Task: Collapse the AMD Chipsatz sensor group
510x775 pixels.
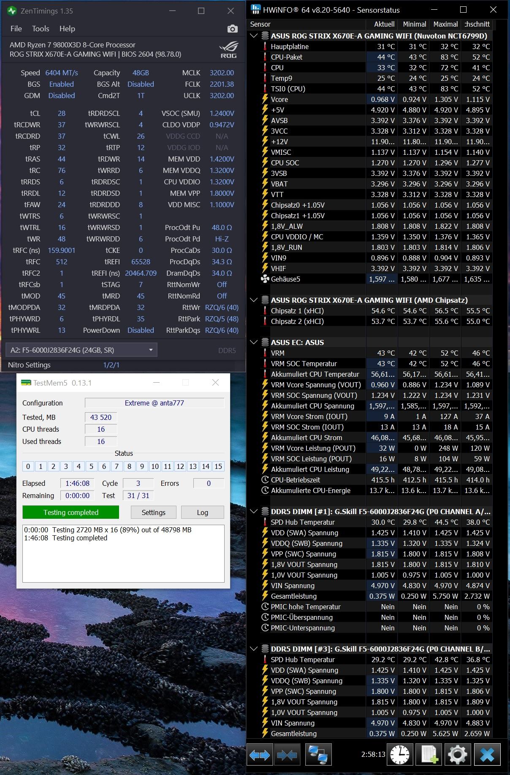Action: [254, 300]
